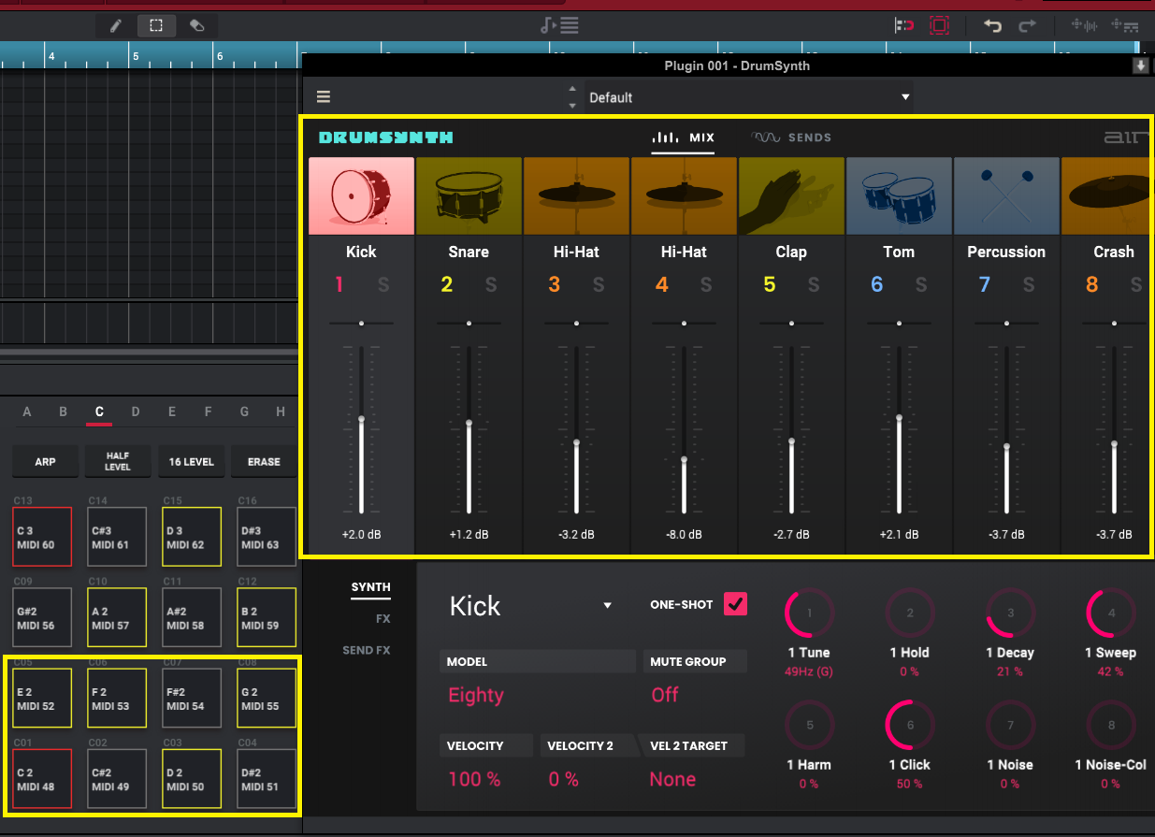
Task: Click the Tom channel pan slider
Action: pos(899,323)
